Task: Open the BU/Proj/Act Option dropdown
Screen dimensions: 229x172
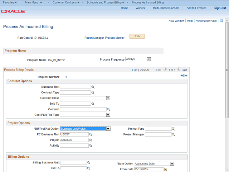Action: click(x=108, y=129)
